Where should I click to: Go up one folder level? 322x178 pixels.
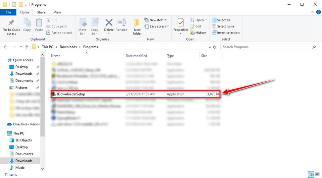27,47
